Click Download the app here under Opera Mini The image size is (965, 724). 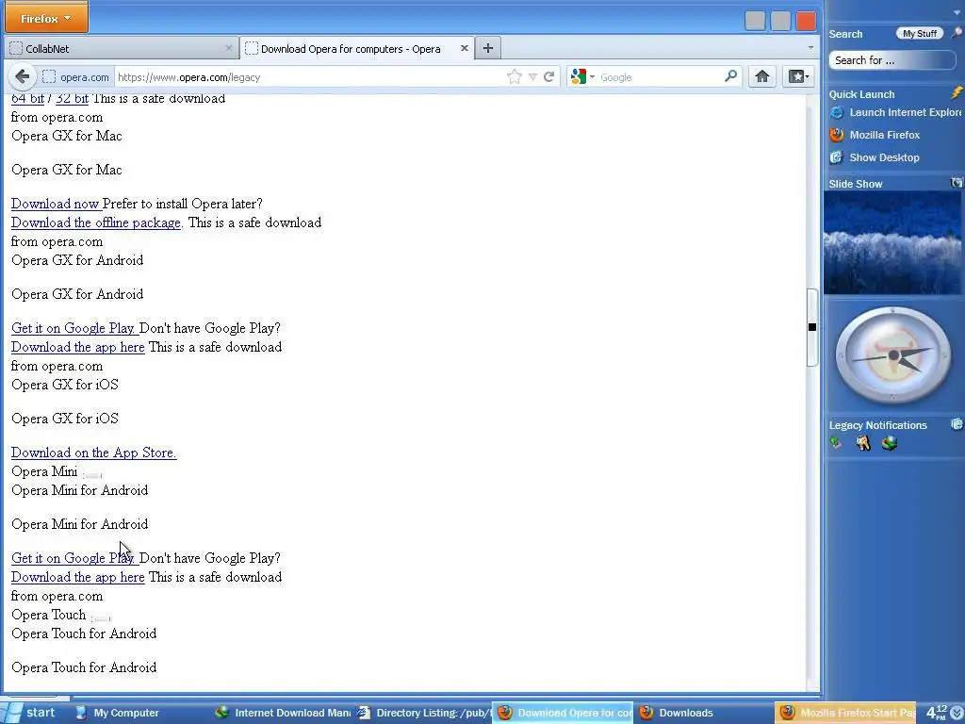tap(78, 578)
